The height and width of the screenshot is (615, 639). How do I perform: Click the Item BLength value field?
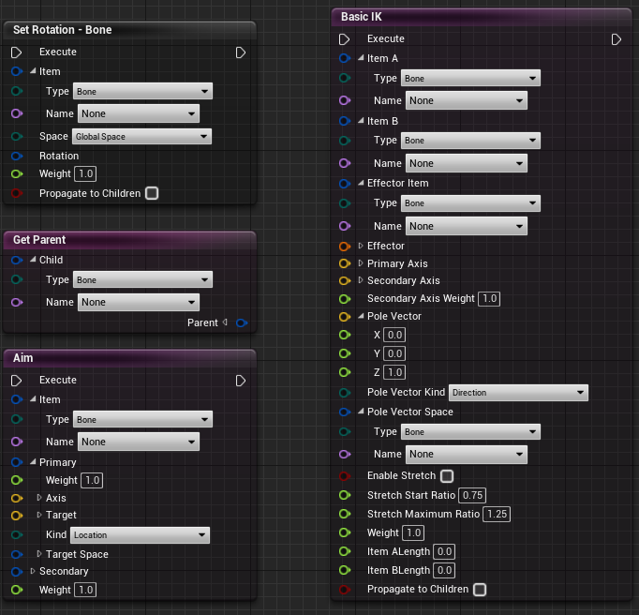[444, 571]
